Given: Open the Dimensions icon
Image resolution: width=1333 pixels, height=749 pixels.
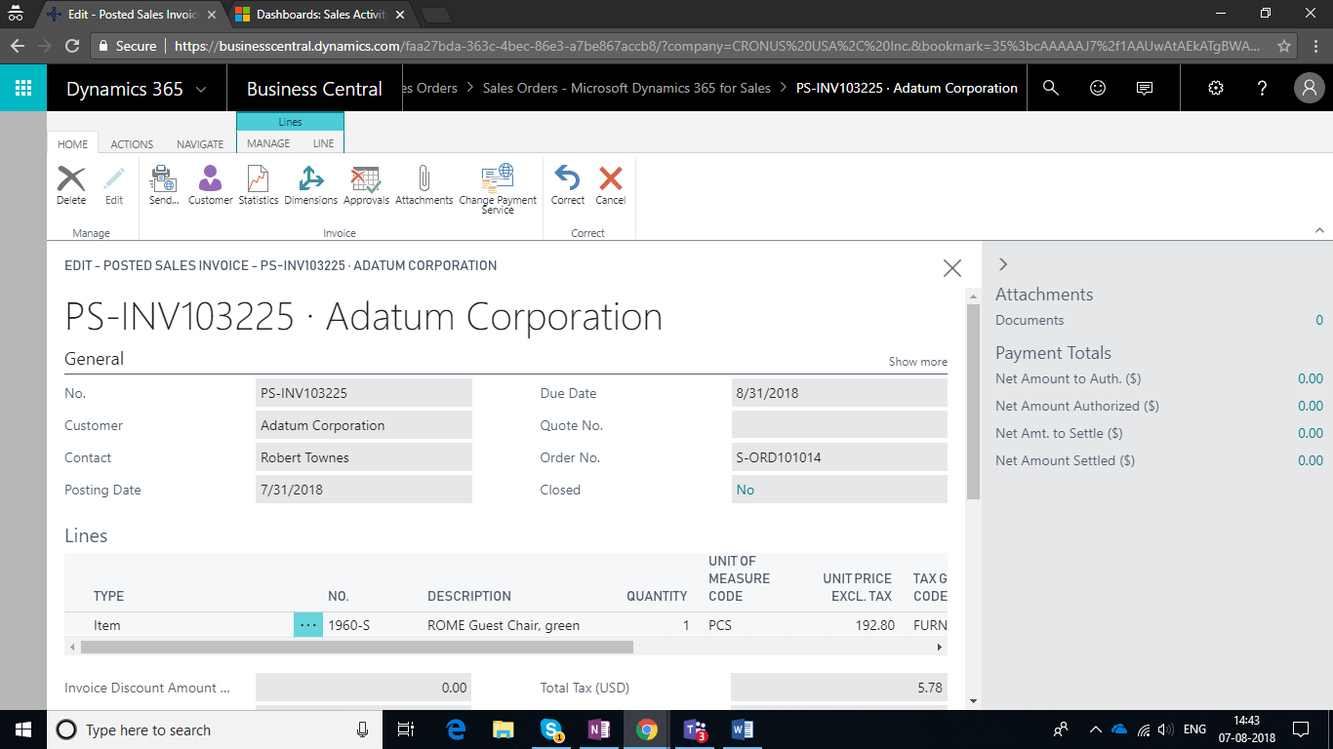Looking at the screenshot, I should [310, 183].
